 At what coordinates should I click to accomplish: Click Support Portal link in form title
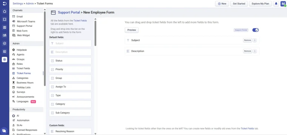tap(69, 12)
